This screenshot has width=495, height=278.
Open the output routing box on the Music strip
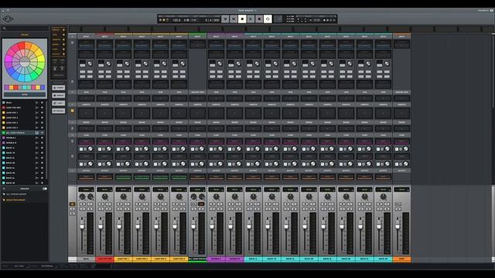[86, 177]
